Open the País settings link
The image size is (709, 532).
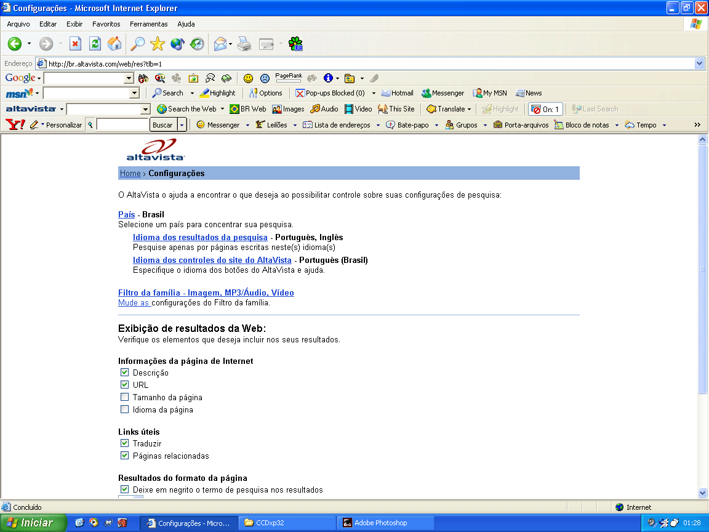[x=127, y=214]
